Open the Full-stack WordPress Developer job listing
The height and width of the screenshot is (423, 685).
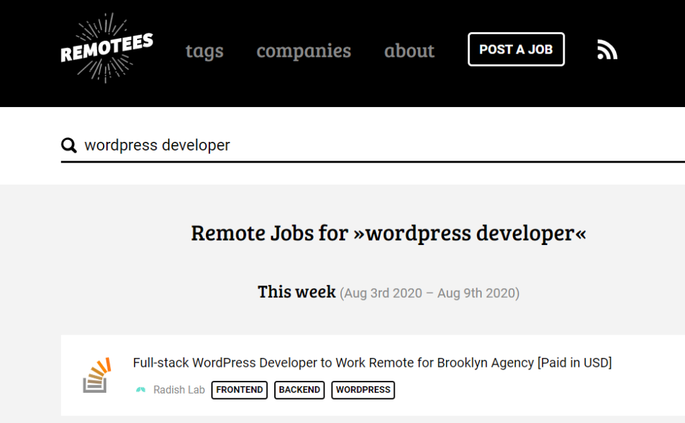372,363
